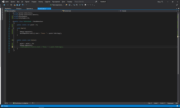Switch to the Spawner.cs tab
This screenshot has height=108, width=180.
[30, 9]
